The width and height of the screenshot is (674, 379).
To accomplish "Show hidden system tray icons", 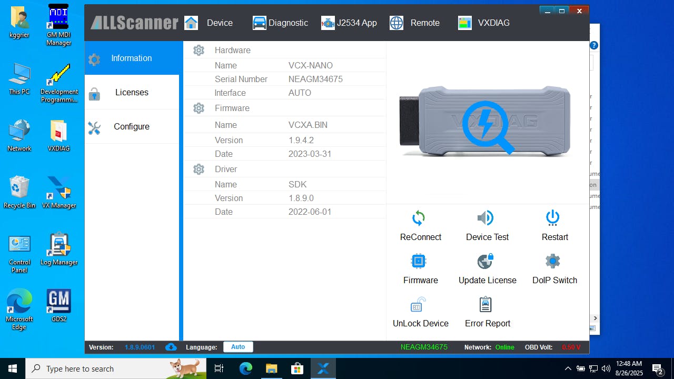I will 568,368.
